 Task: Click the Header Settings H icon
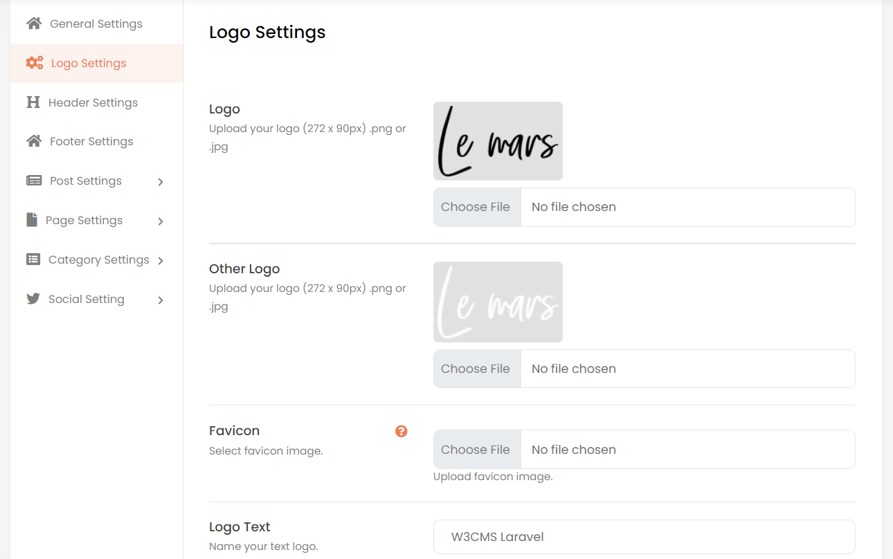33,102
